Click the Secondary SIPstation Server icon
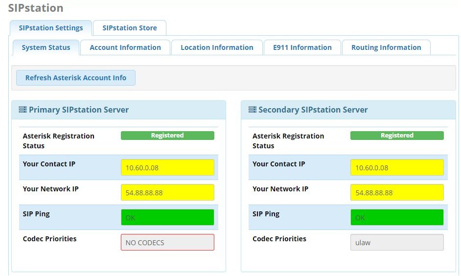The height and width of the screenshot is (276, 461). coord(253,110)
